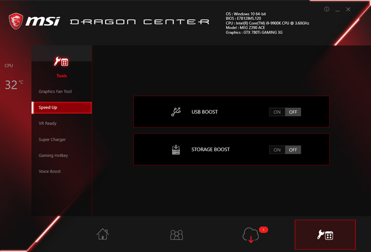The height and width of the screenshot is (252, 371).
Task: Turn USB Boost ON
Action: pyautogui.click(x=277, y=112)
